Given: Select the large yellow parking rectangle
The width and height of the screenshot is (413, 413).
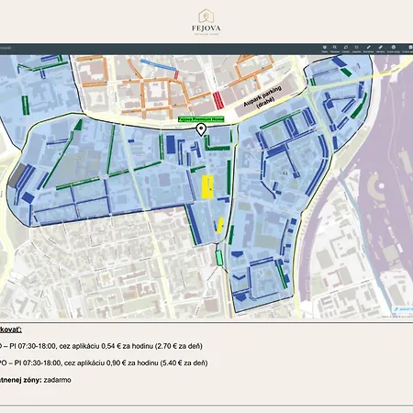Looking at the screenshot, I should coord(207,187).
